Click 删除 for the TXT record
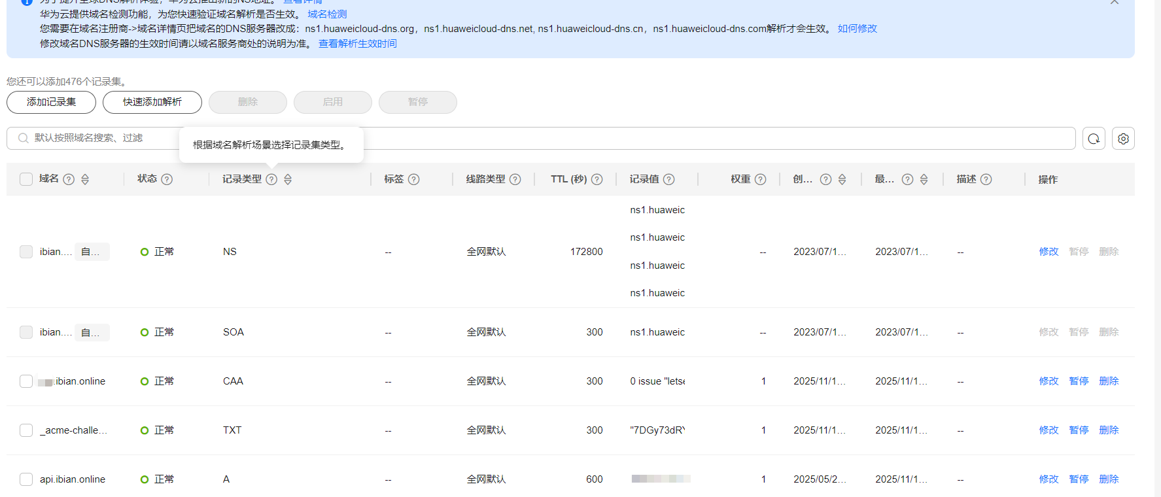Viewport: 1161px width, 497px height. click(x=1109, y=430)
